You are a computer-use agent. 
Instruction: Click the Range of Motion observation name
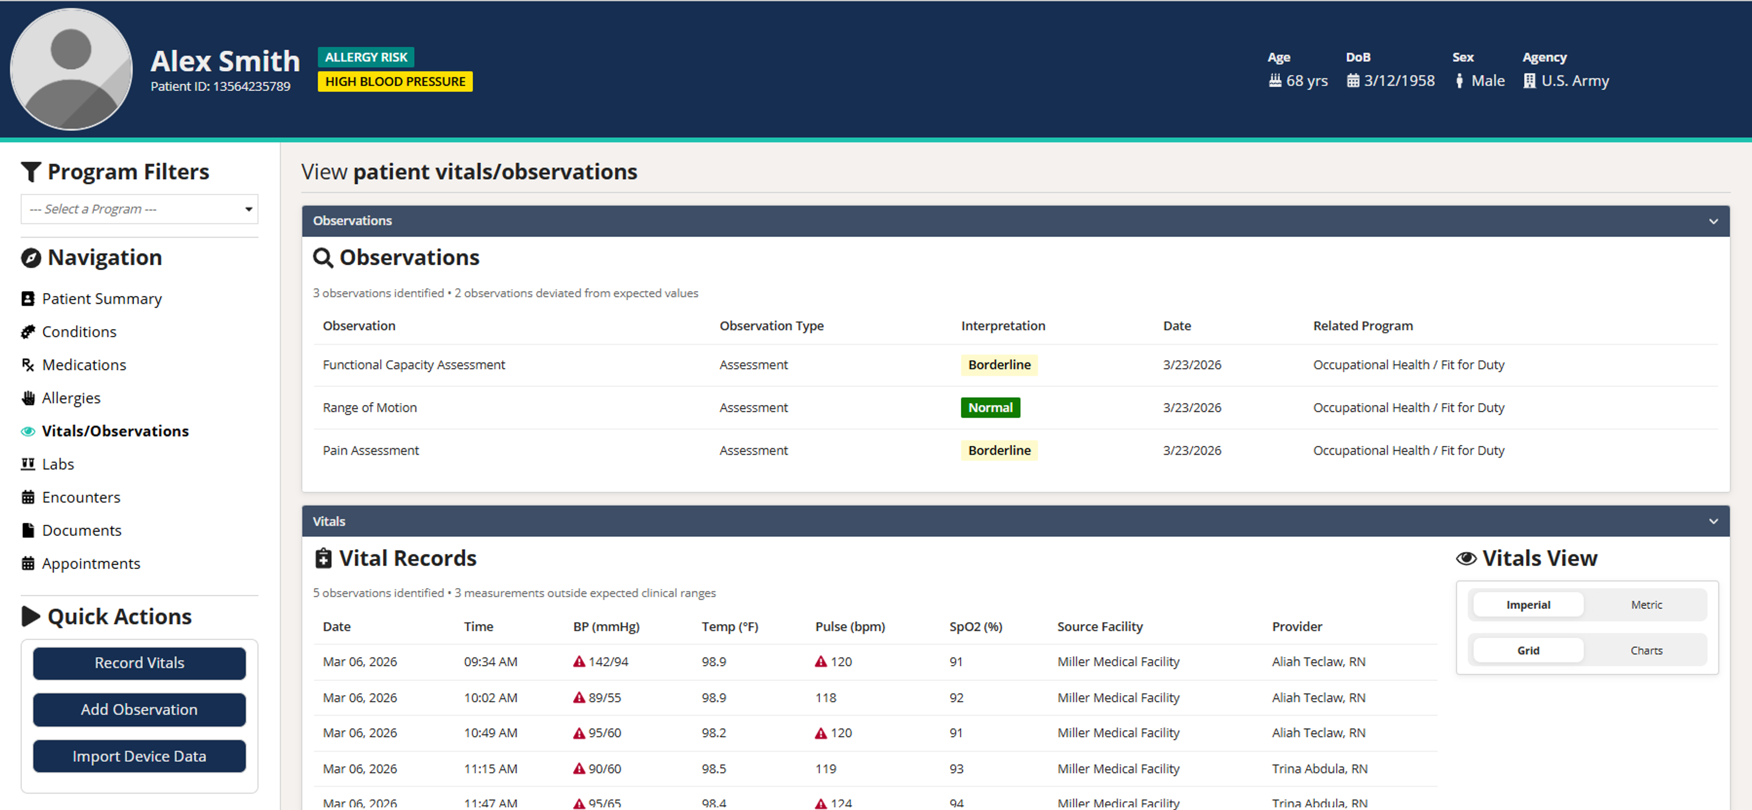click(369, 408)
